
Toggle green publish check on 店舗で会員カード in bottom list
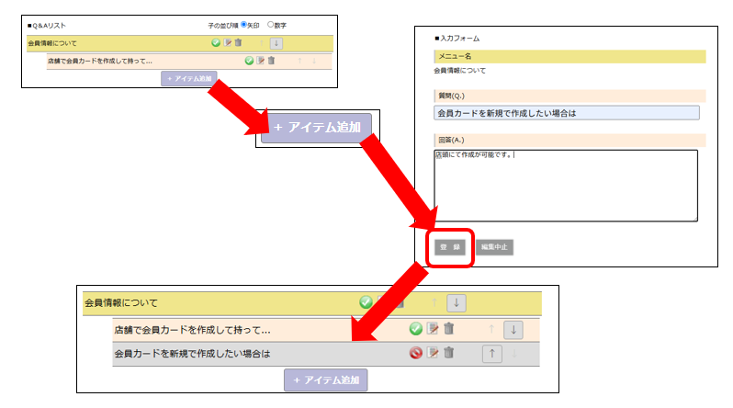[415, 329]
